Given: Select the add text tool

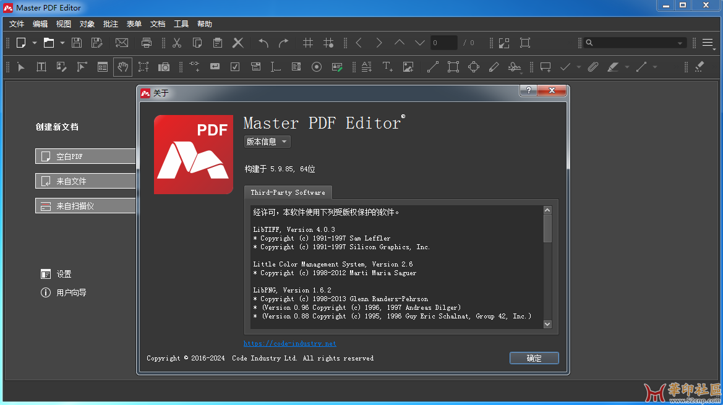Looking at the screenshot, I should 387,67.
